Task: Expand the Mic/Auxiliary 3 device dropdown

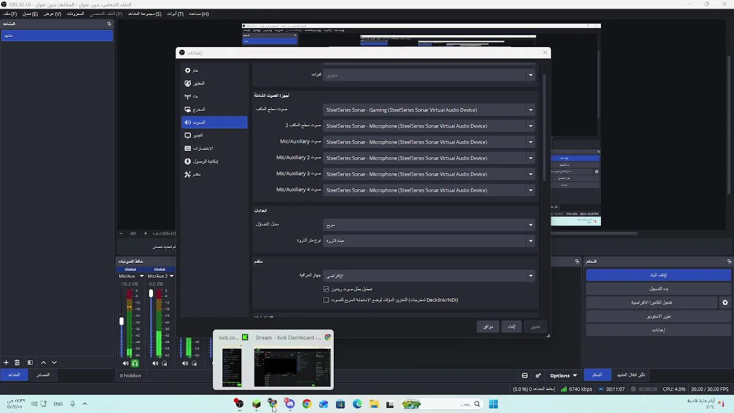Action: pos(429,174)
